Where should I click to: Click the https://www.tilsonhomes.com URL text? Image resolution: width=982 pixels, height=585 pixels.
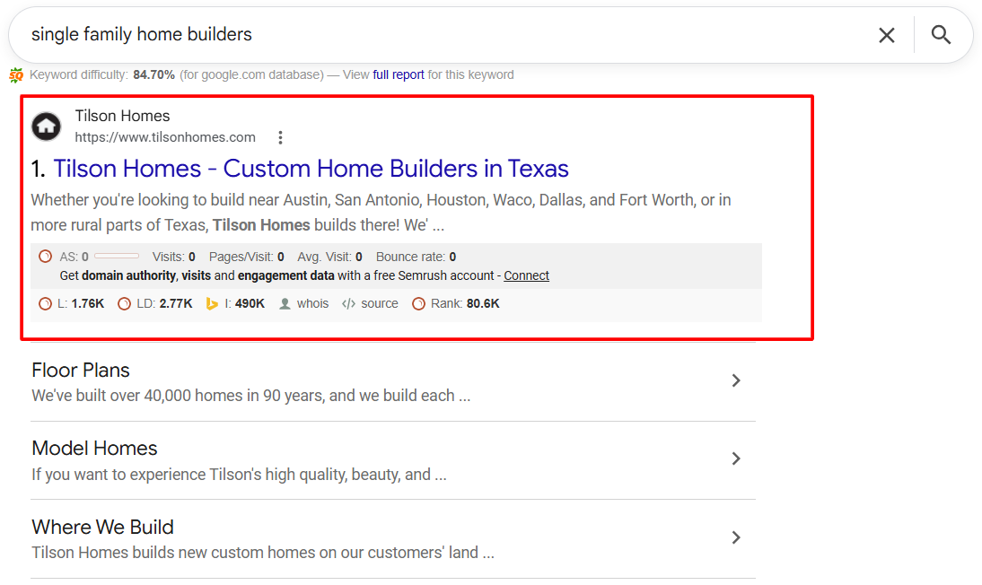165,137
